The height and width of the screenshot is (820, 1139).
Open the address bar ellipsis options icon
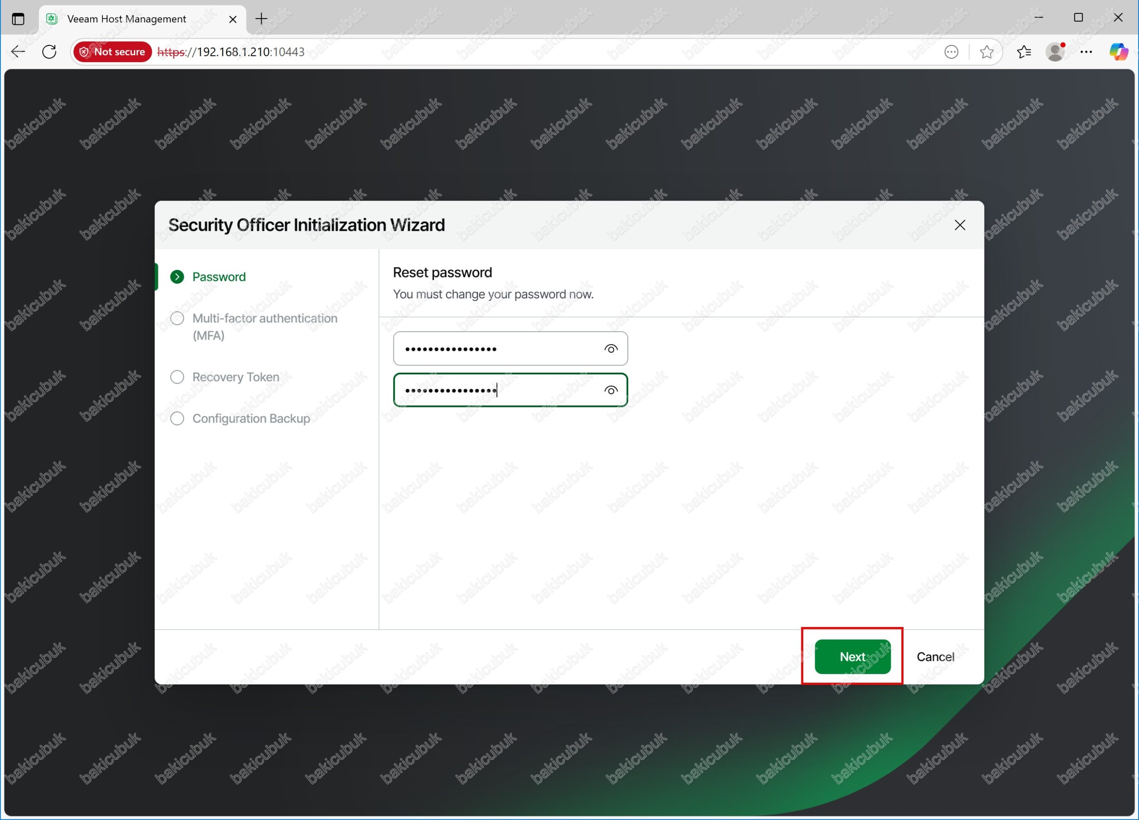coord(951,52)
